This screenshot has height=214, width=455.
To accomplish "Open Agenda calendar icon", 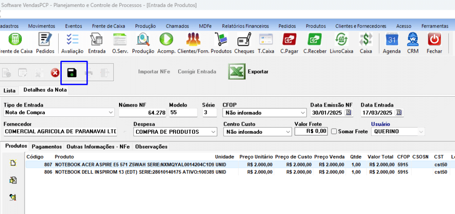I will click(x=391, y=43).
